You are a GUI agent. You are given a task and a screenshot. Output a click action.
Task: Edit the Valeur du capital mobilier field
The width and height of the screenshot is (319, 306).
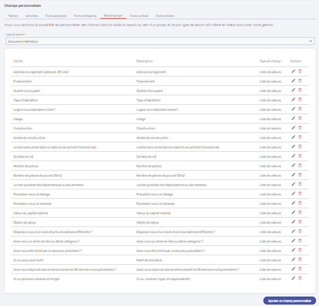(293, 213)
